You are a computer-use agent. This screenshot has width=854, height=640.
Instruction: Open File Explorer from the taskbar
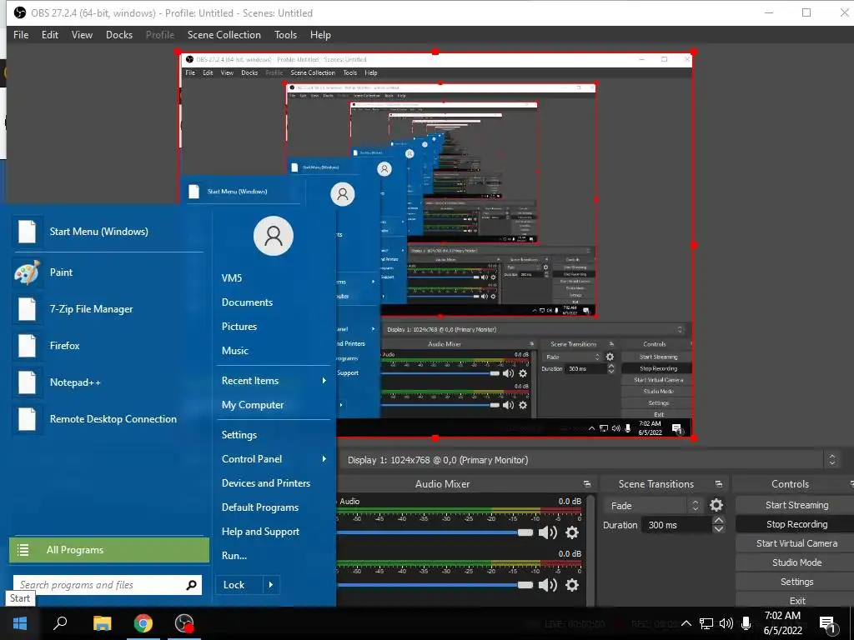tap(102, 622)
